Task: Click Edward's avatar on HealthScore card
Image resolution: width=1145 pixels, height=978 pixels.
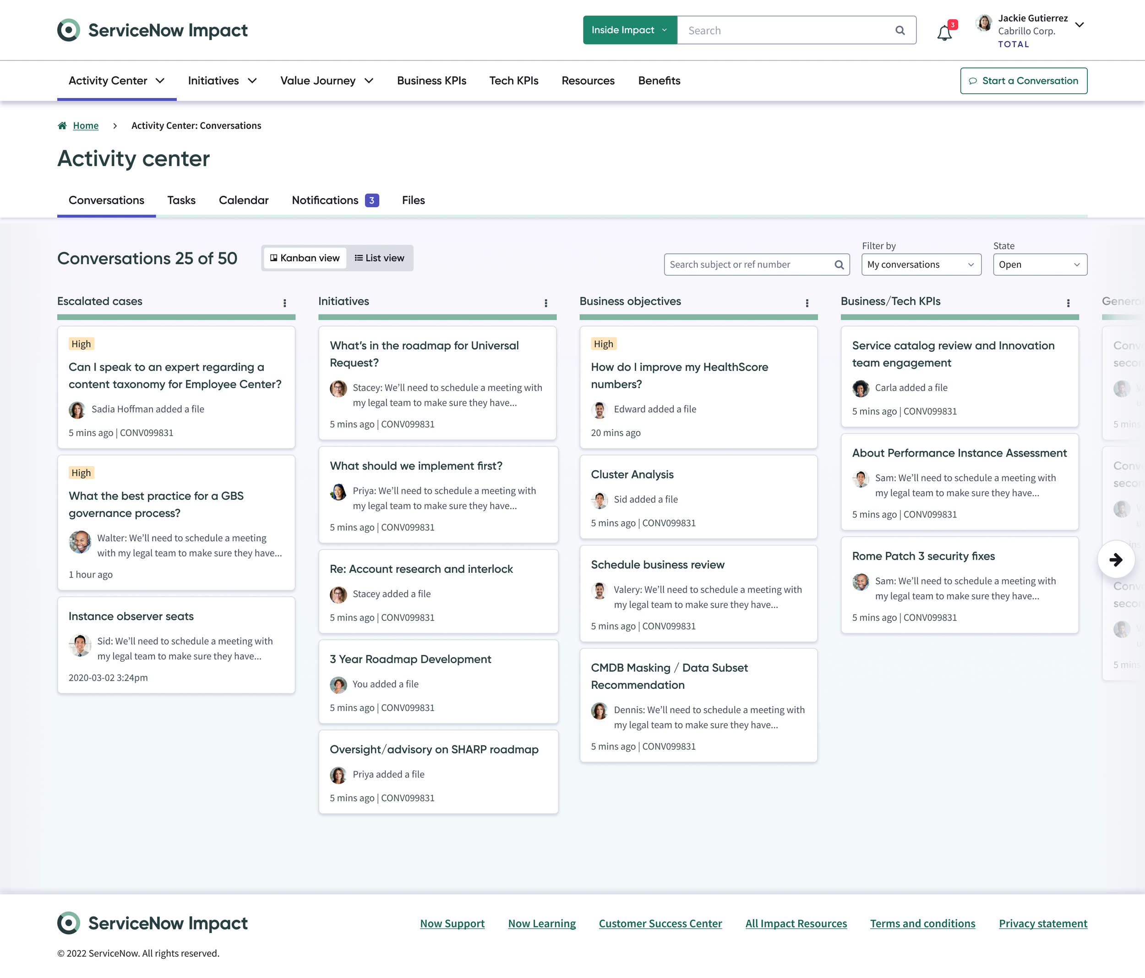Action: (599, 410)
